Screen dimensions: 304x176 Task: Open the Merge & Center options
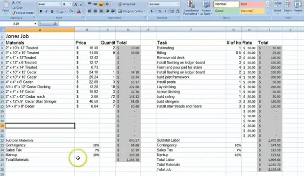point(145,11)
